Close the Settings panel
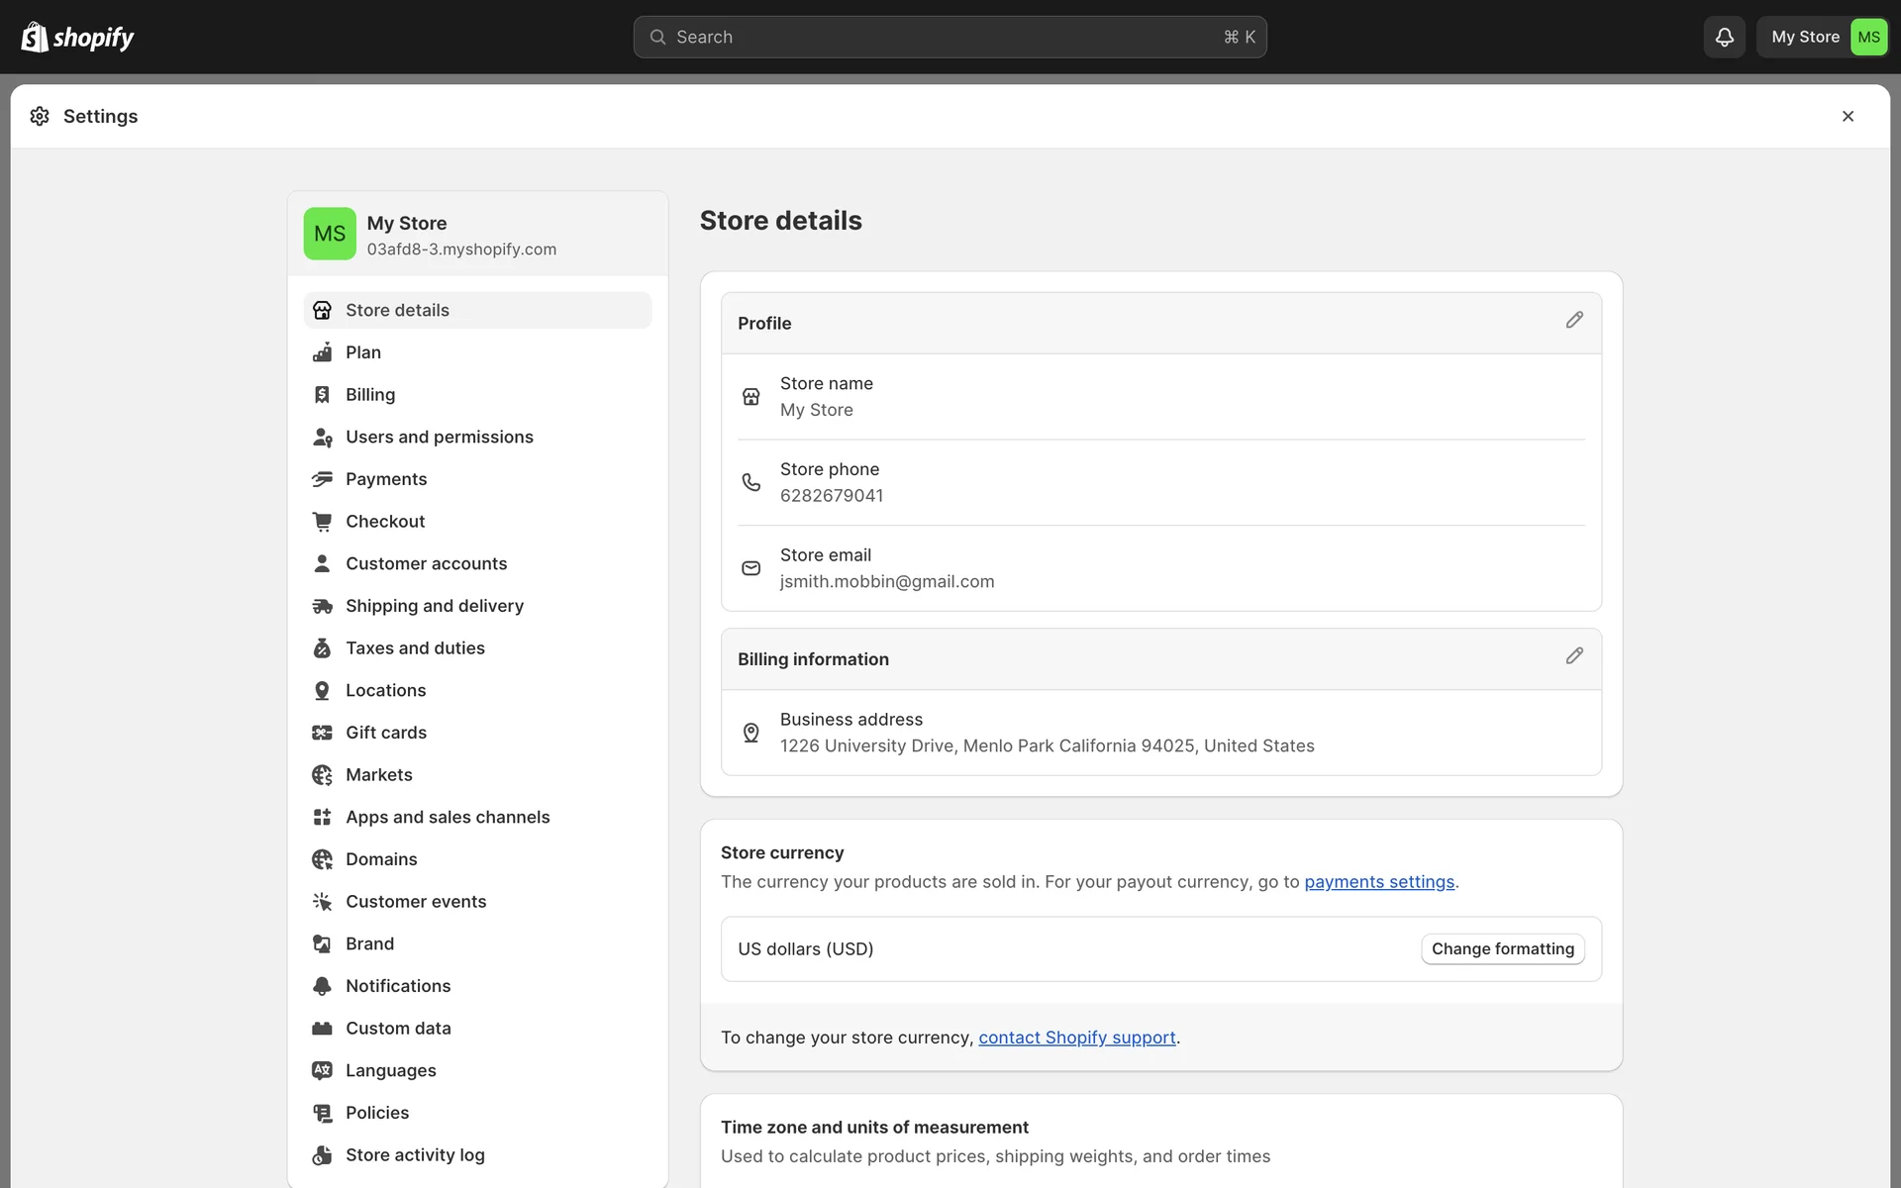1901x1188 pixels. coord(1848,116)
